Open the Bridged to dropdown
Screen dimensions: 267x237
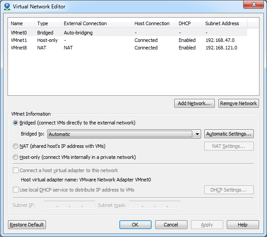point(197,134)
